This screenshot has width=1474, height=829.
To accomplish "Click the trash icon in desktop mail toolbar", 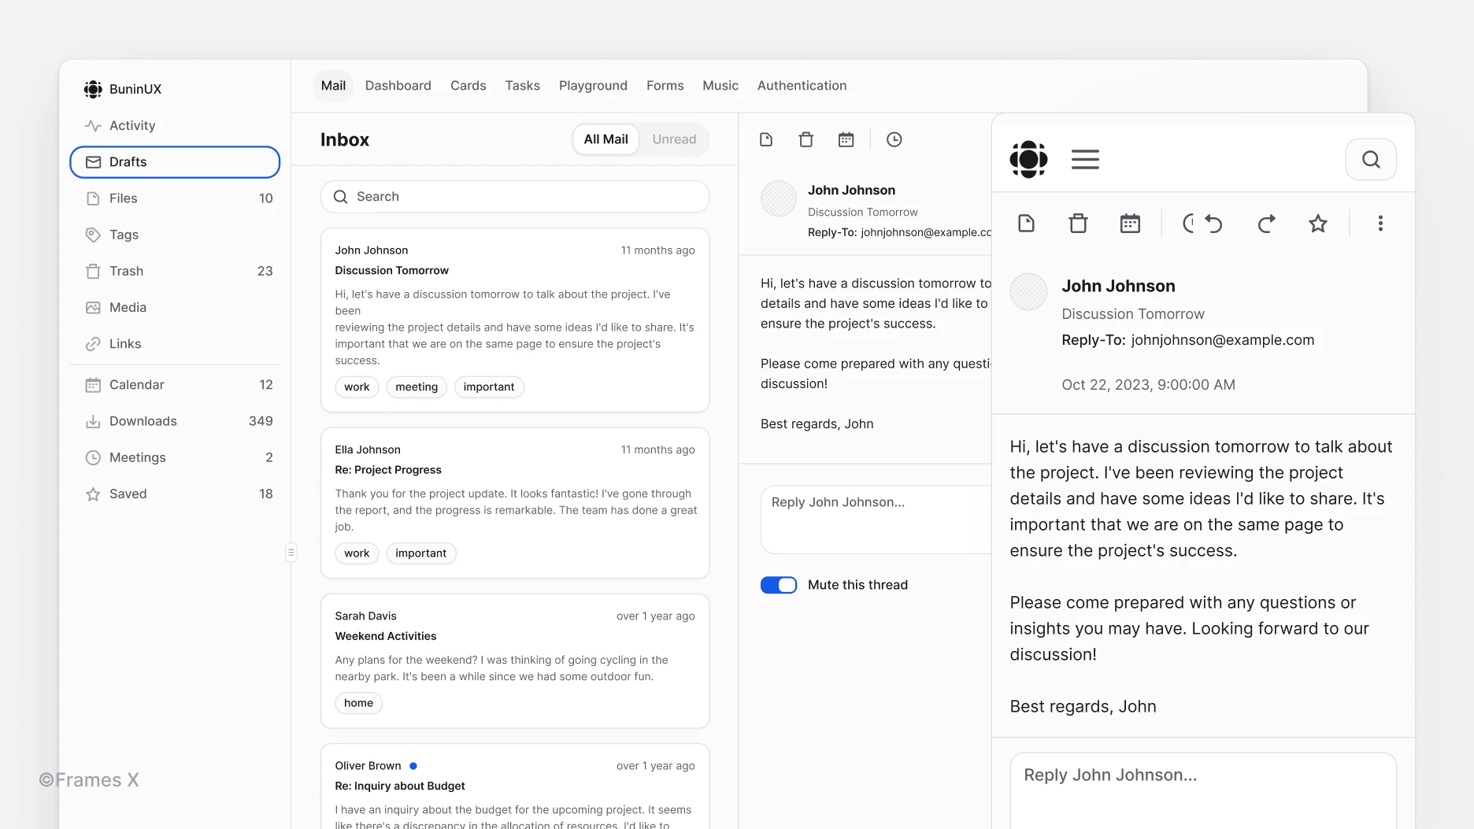I will (806, 139).
